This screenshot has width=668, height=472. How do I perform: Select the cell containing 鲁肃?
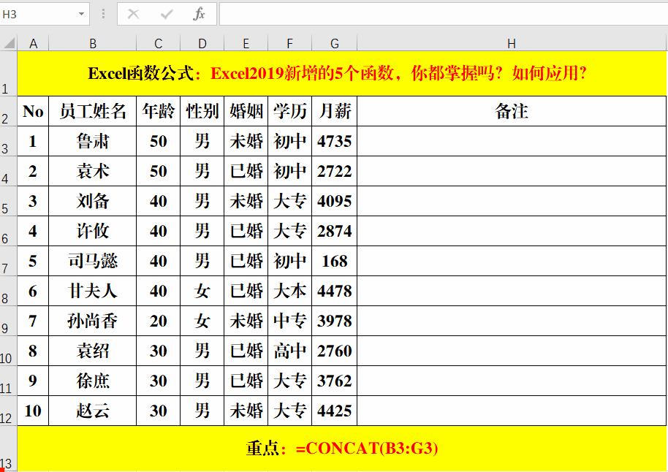coord(92,141)
